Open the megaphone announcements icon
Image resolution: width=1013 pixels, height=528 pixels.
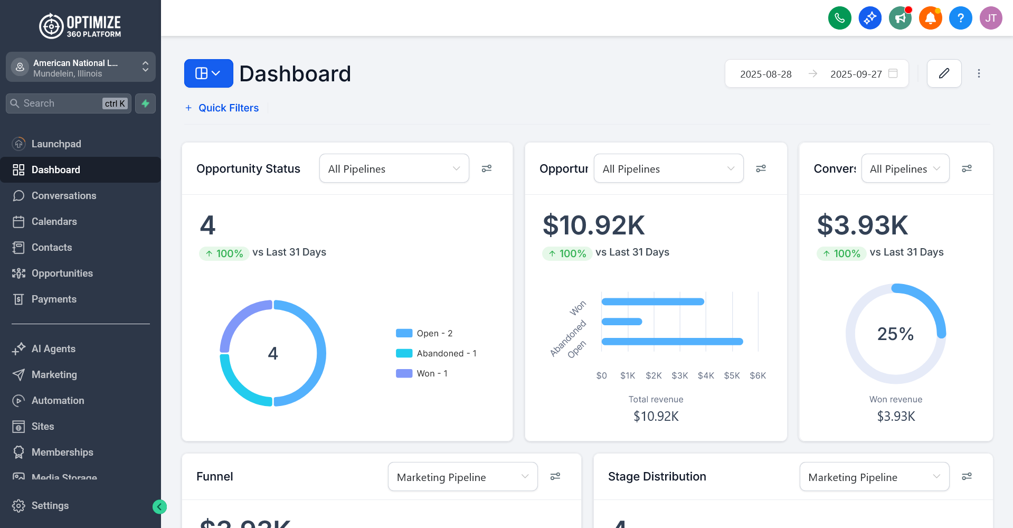pos(900,18)
